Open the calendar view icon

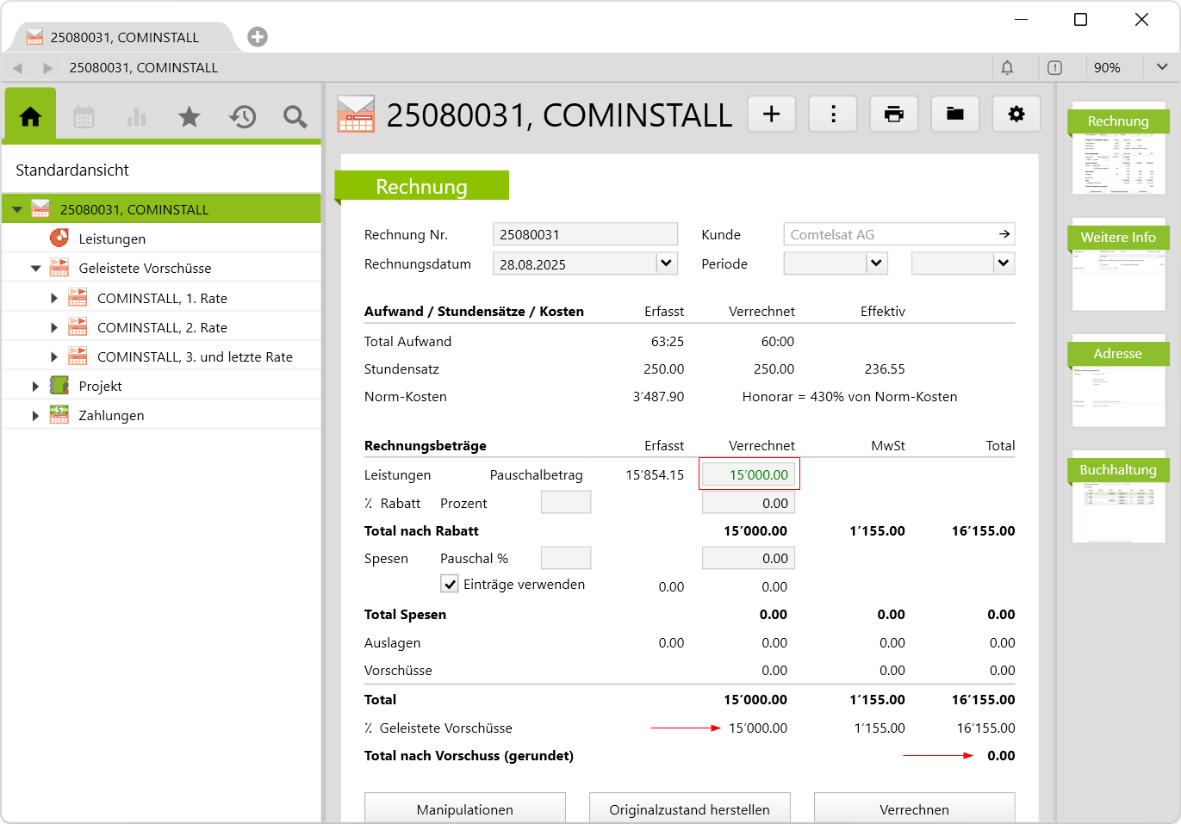tap(84, 117)
